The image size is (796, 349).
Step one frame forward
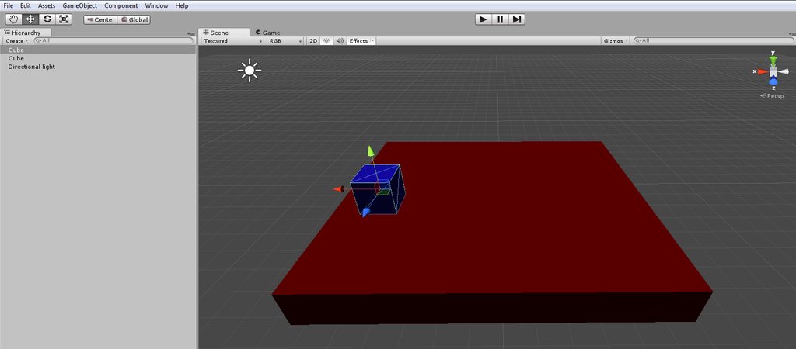click(517, 19)
